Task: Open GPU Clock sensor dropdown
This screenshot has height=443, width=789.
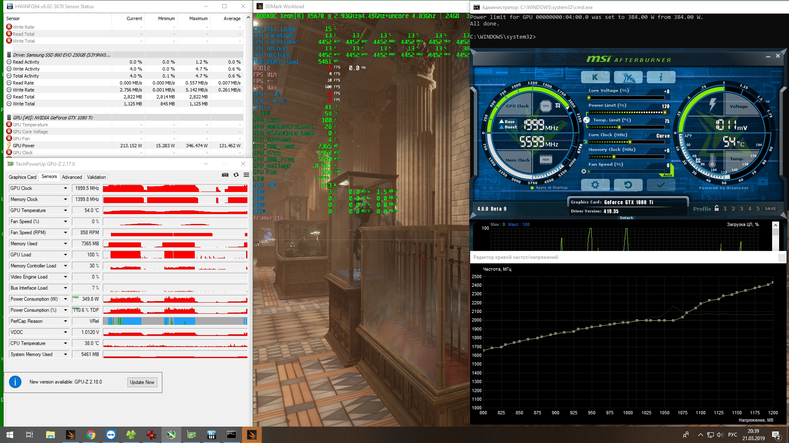Action: (65, 188)
